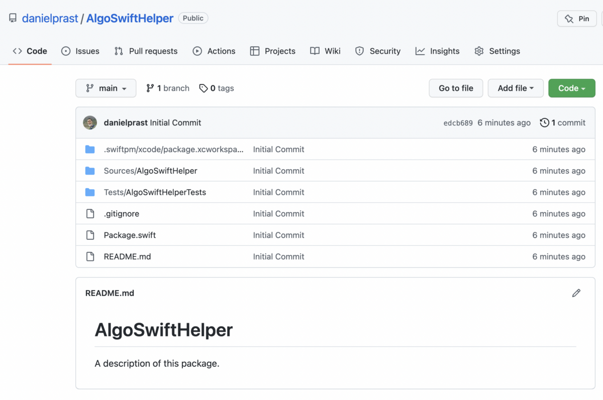Screen dimensions: 603x400
Task: Click the tag icon next to 0 tags
Action: pyautogui.click(x=203, y=88)
